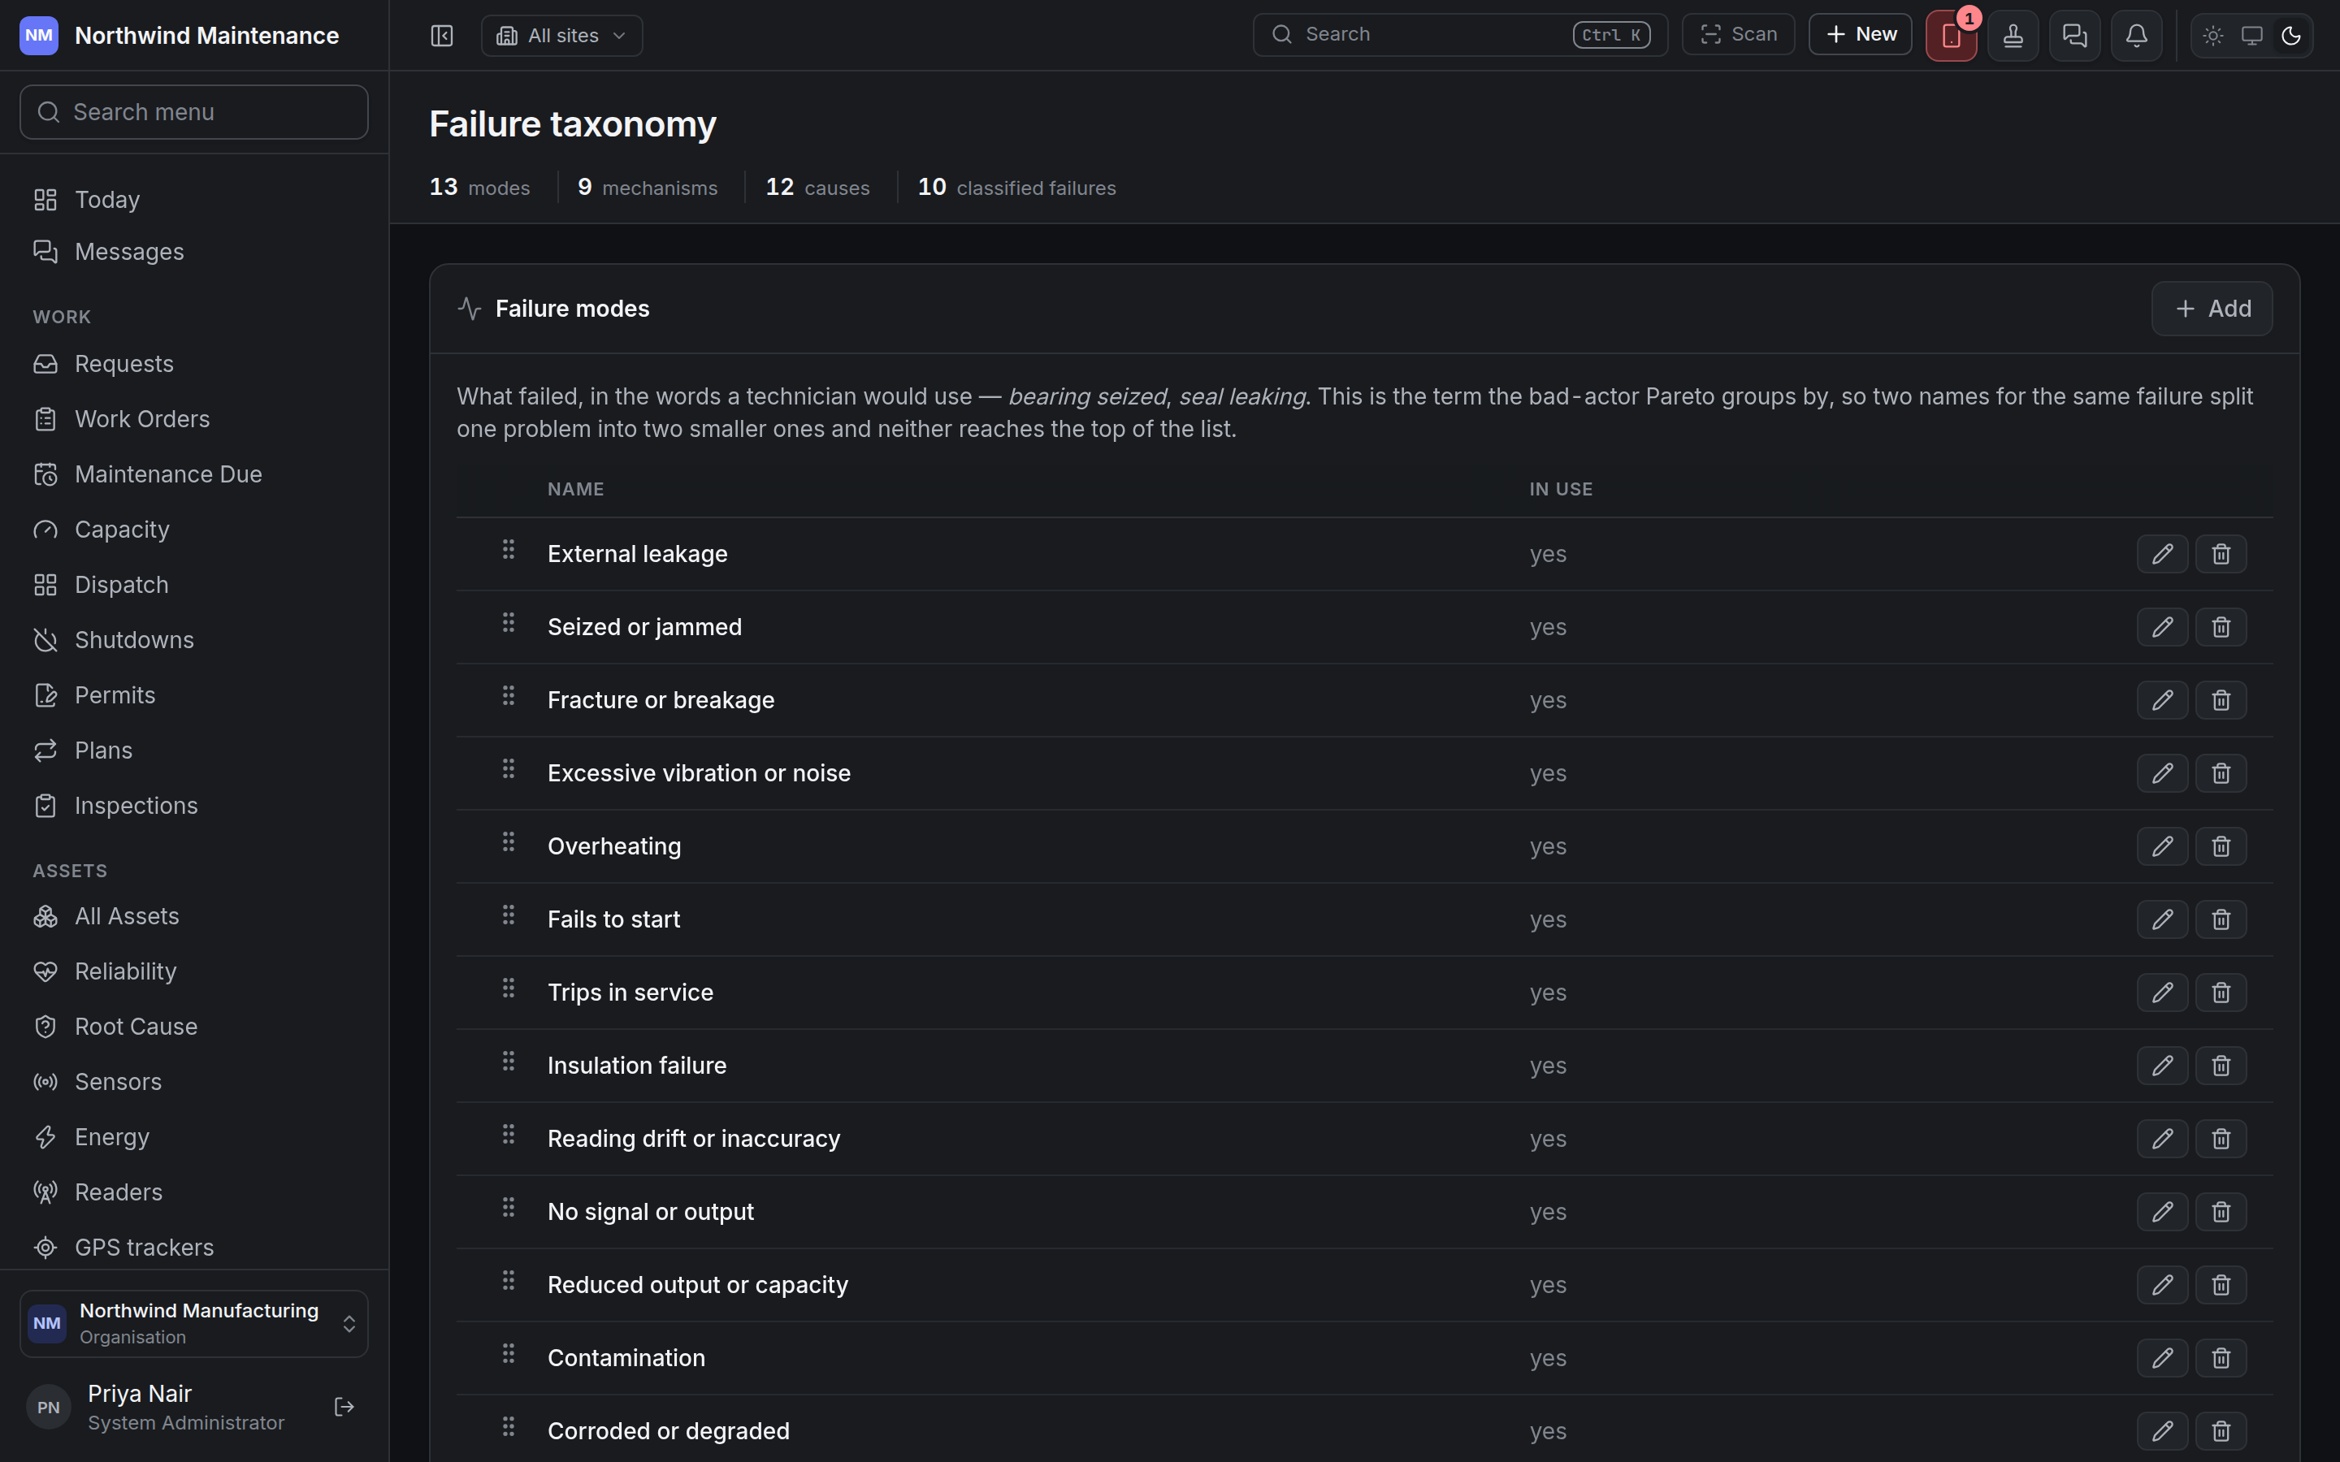2340x1462 pixels.
Task: Open the Reliability section
Action: pyautogui.click(x=194, y=971)
